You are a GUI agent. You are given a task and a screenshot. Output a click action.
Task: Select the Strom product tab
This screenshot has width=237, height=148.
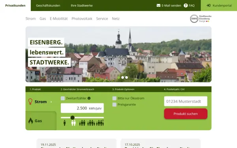click(x=41, y=102)
